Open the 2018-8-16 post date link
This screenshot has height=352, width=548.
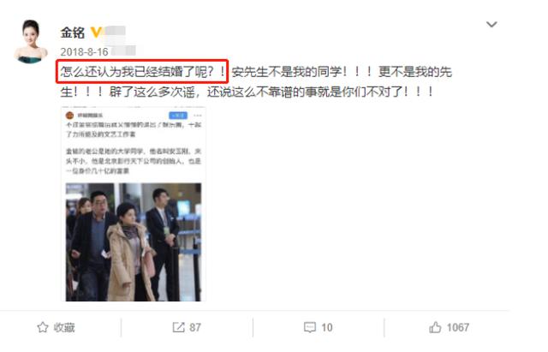tap(84, 52)
